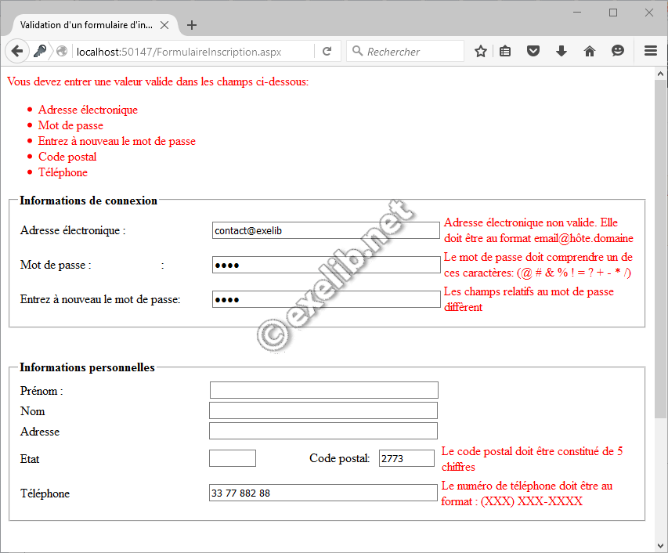This screenshot has width=668, height=553.
Task: Click the Adresse électronique input field
Action: point(326,230)
